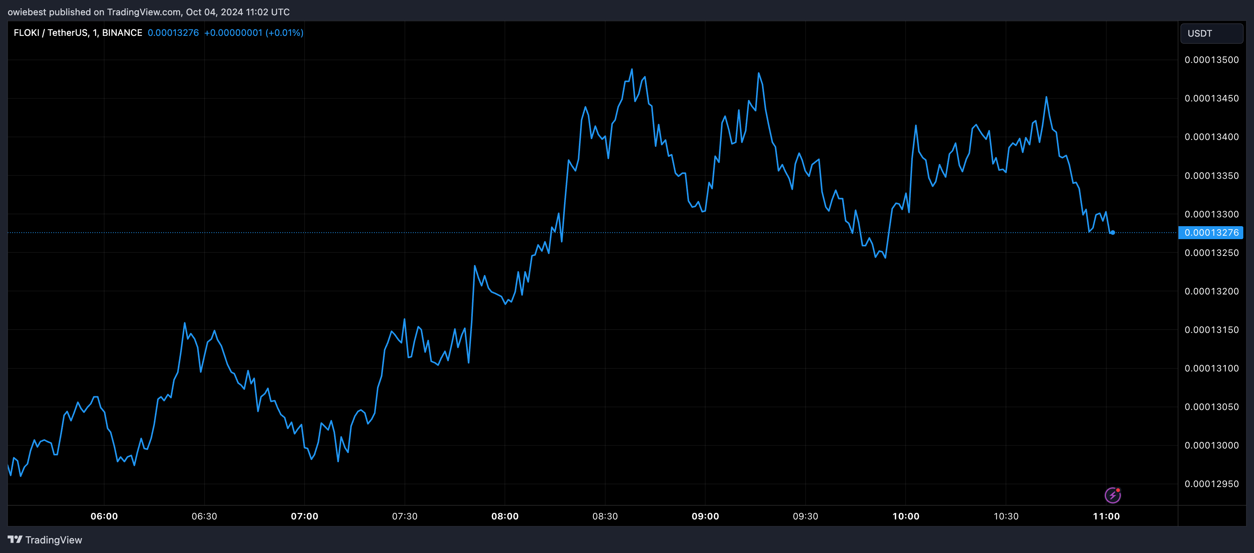Click the 09:00 time axis label
Screen dimensions: 1254x553
coord(705,516)
